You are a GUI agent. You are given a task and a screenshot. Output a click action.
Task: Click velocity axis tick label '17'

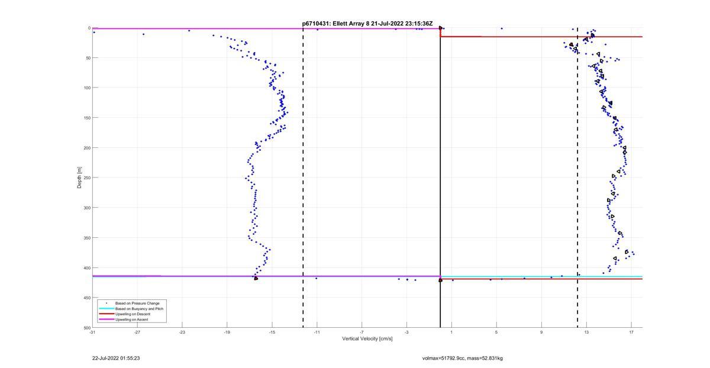(631, 333)
